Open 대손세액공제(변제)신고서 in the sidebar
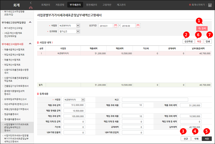215x144 pixels. [x=16, y=104]
